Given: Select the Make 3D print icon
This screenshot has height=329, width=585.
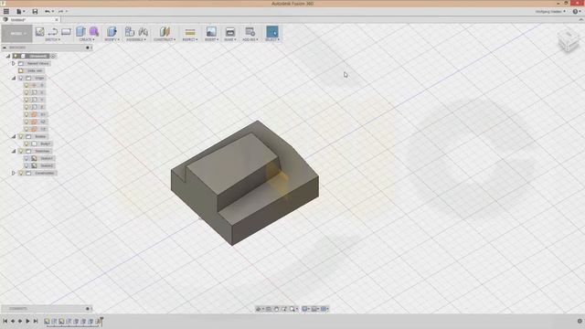Looking at the screenshot, I should [x=230, y=32].
